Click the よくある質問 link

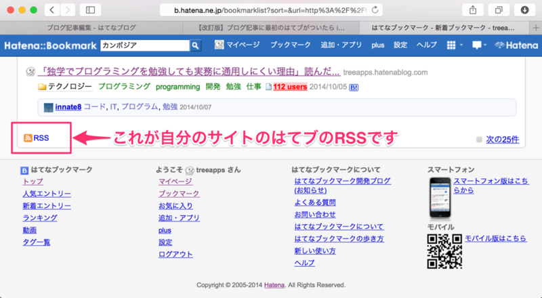pyautogui.click(x=315, y=203)
